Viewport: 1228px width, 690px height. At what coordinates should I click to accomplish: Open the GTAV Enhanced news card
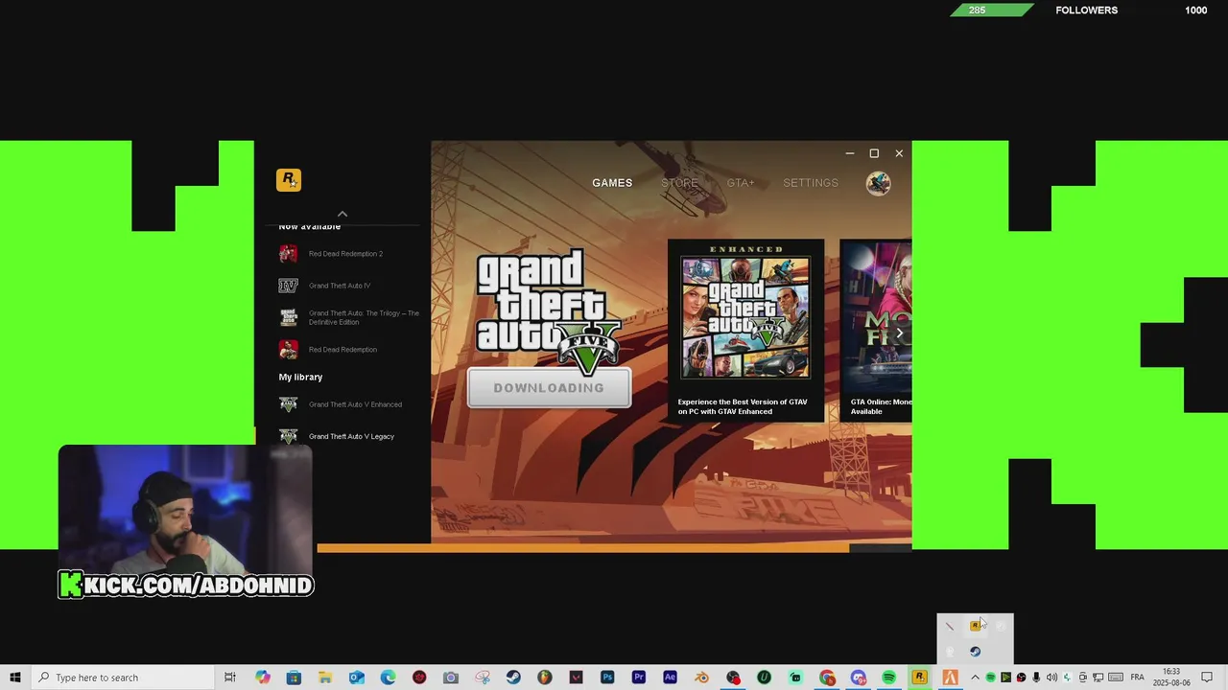tap(745, 331)
